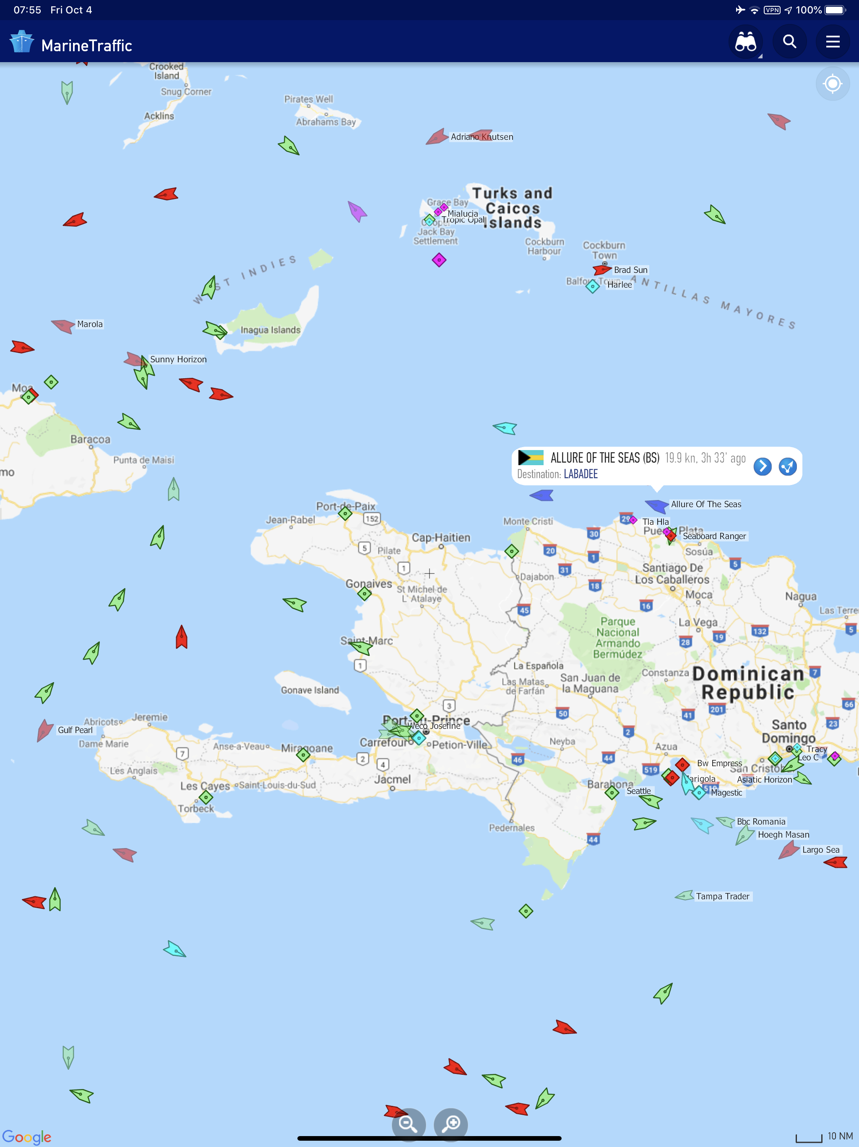Select the Marola vessel marker
The width and height of the screenshot is (859, 1147).
(x=62, y=326)
